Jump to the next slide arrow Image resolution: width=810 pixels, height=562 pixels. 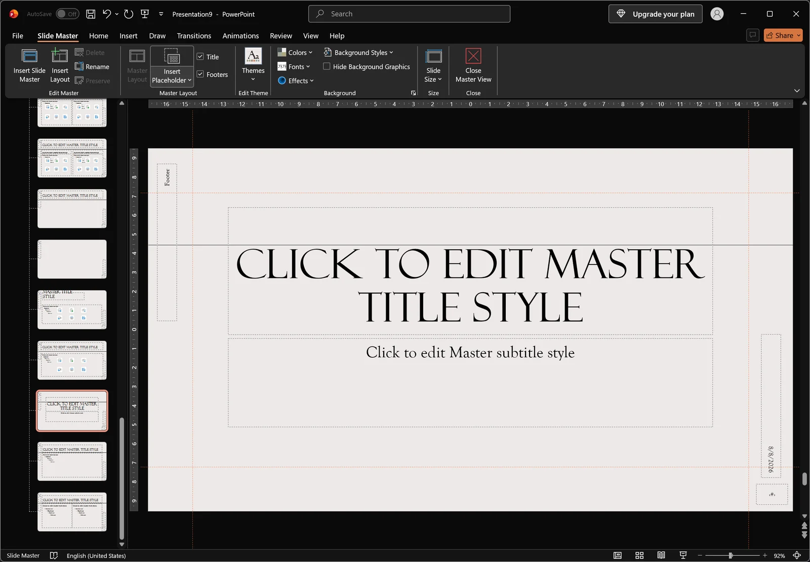pyautogui.click(x=804, y=534)
